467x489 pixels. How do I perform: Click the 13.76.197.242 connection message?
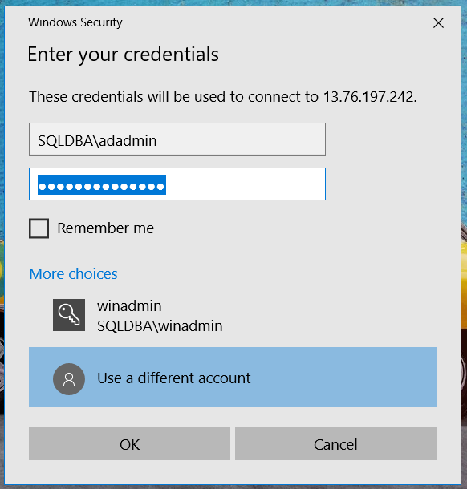[x=223, y=97]
